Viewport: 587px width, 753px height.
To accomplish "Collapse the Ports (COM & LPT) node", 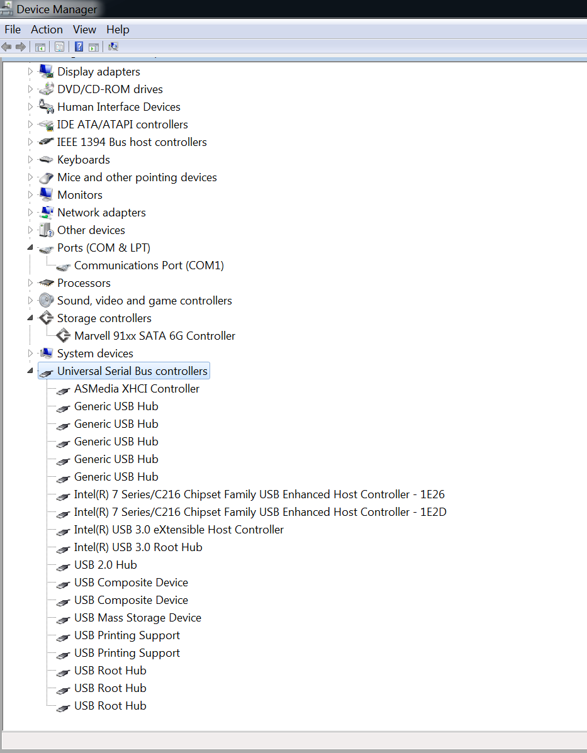I will [x=30, y=247].
